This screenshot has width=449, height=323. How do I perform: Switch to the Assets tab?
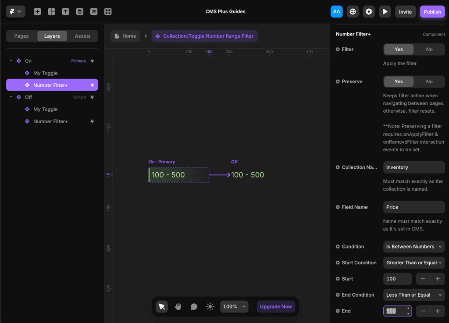pyautogui.click(x=82, y=36)
